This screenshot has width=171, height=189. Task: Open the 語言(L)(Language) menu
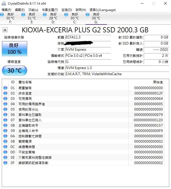[103, 10]
